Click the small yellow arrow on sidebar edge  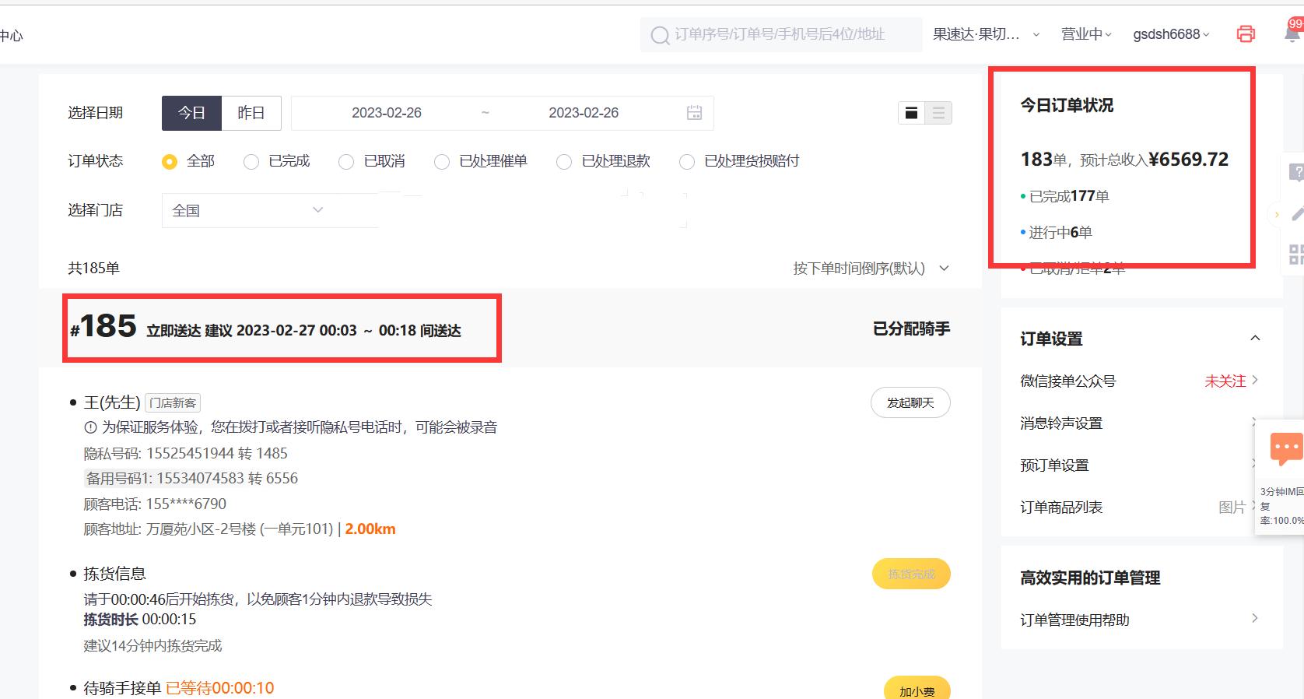(x=1276, y=215)
